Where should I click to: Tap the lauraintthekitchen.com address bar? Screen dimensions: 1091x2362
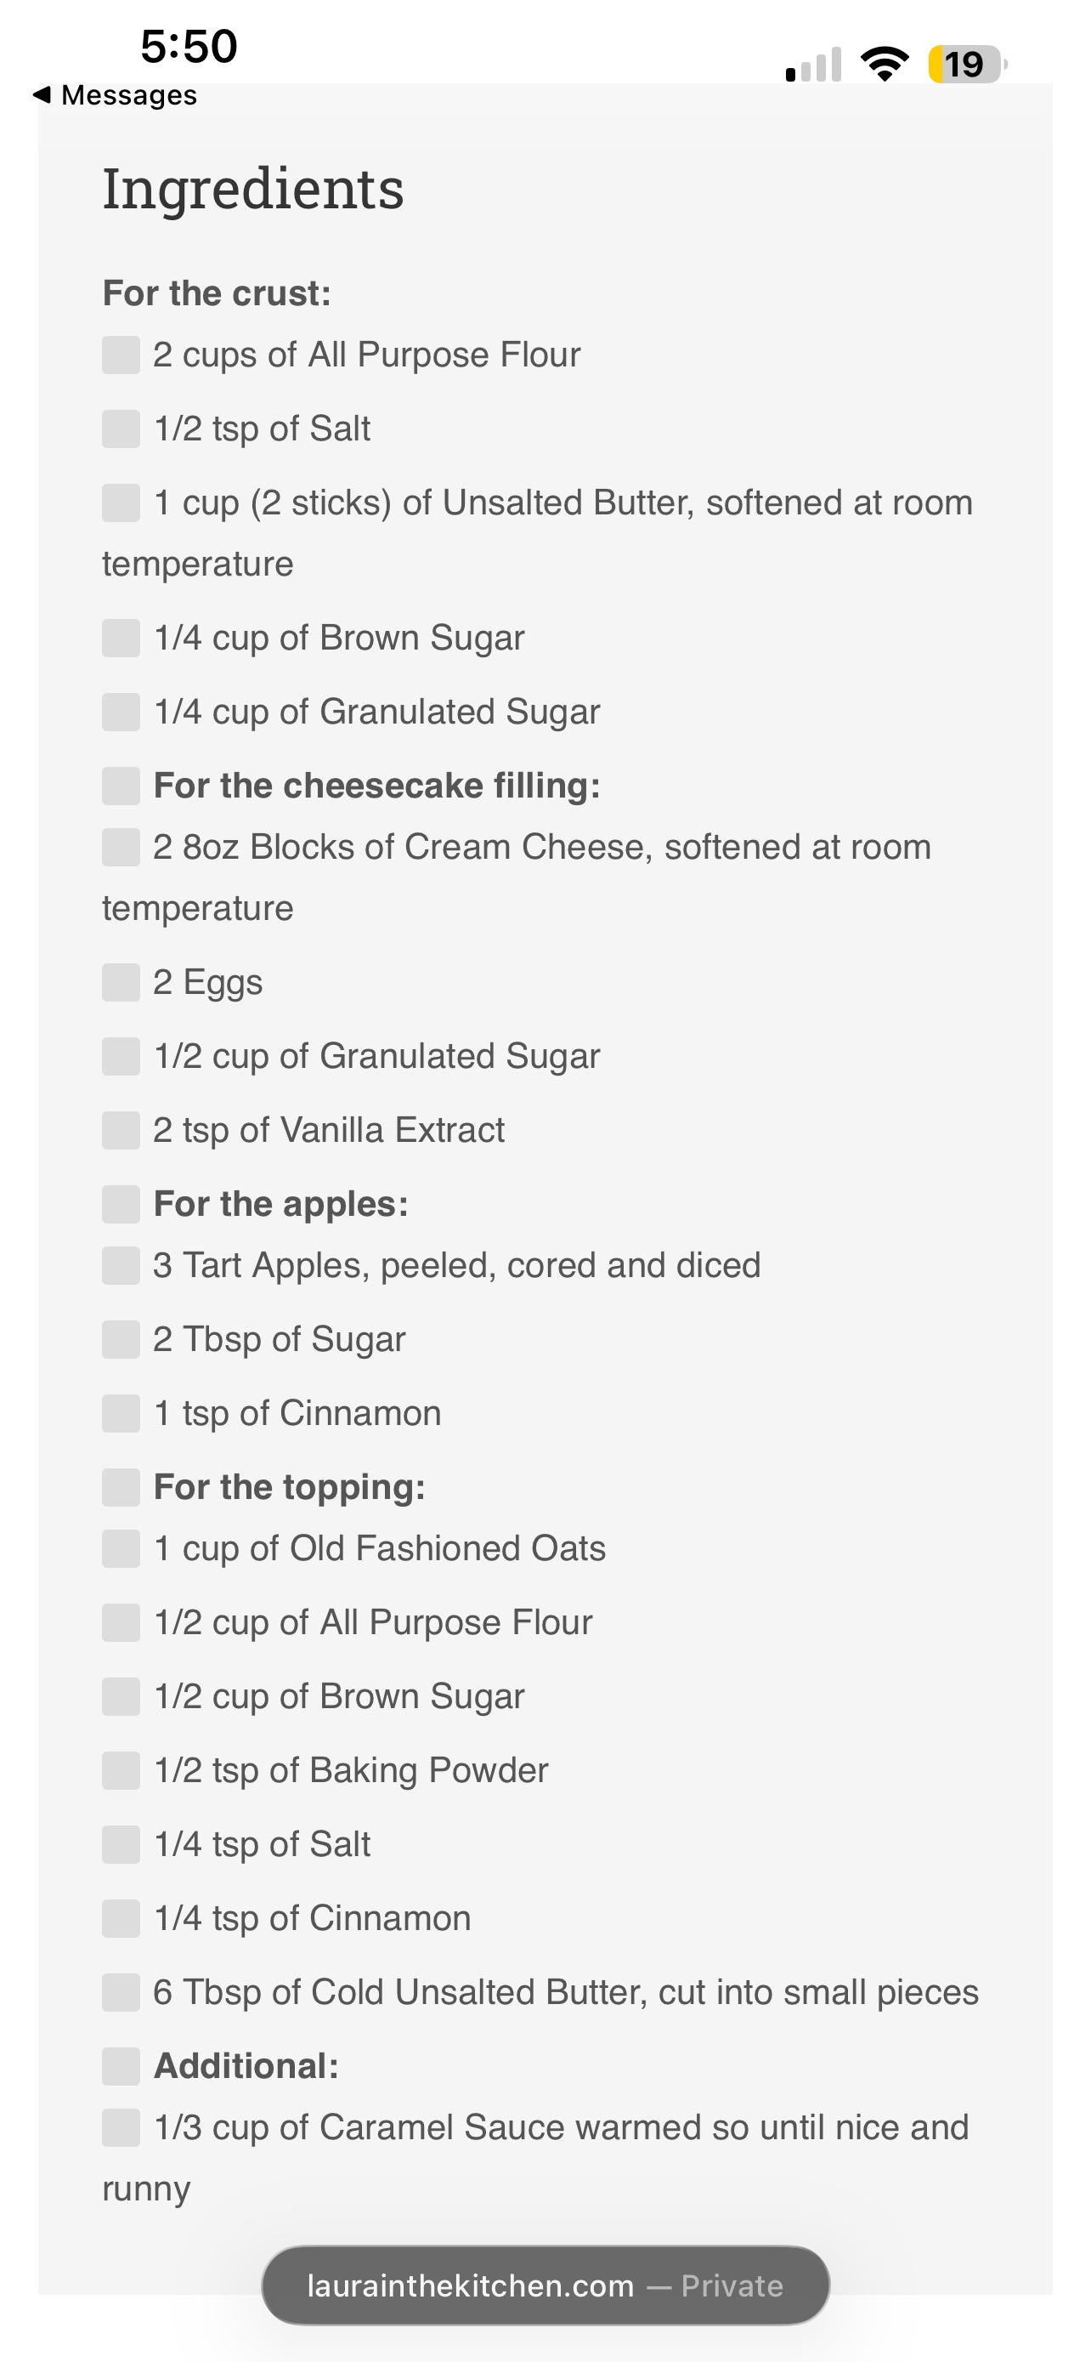pyautogui.click(x=545, y=2285)
